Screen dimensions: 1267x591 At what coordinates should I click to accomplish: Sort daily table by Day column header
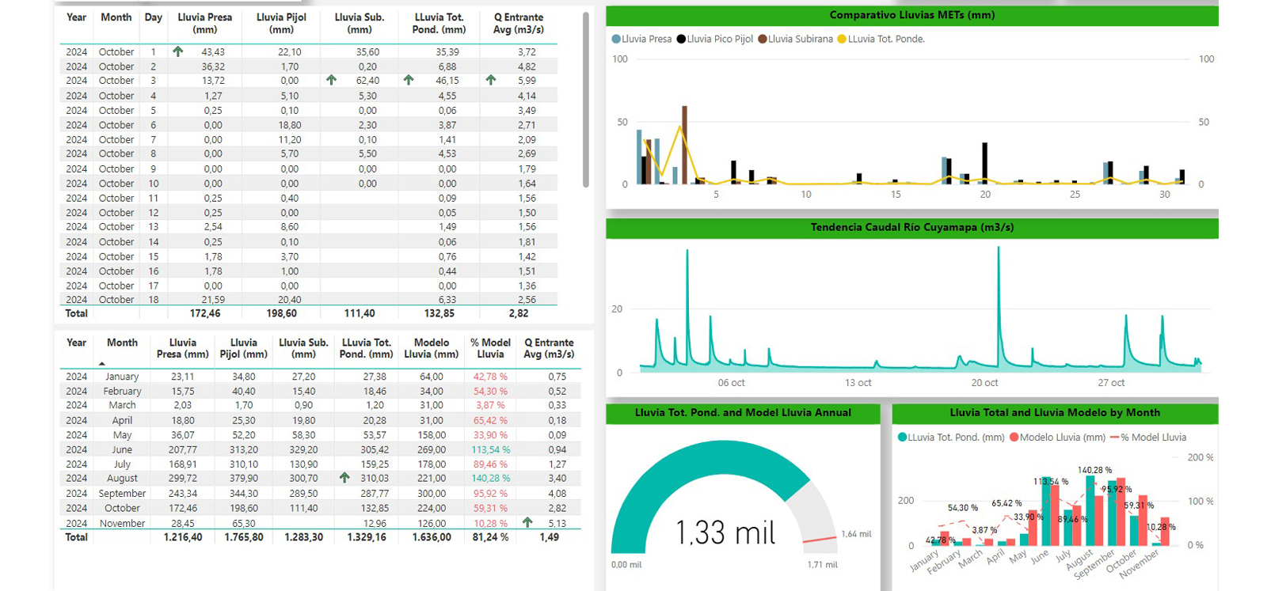(x=154, y=17)
